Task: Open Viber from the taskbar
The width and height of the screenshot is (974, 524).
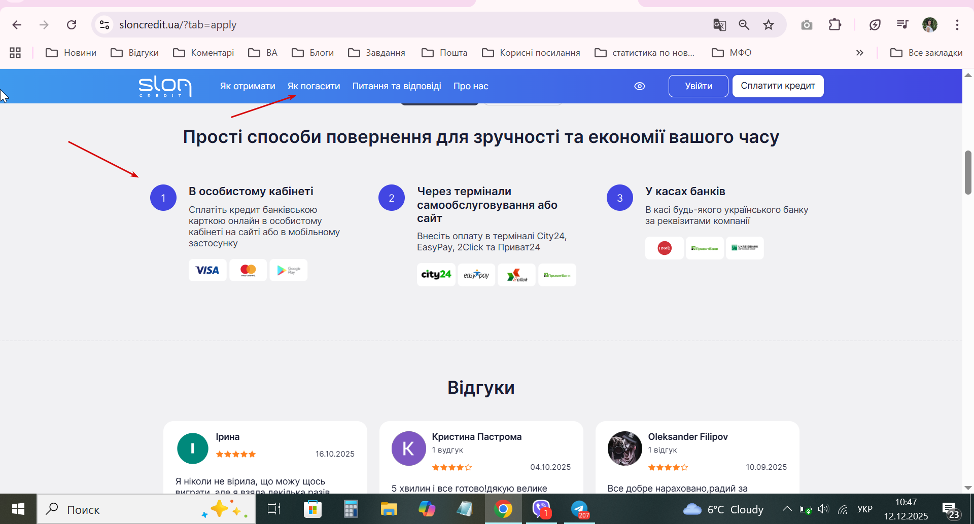Action: pos(541,509)
